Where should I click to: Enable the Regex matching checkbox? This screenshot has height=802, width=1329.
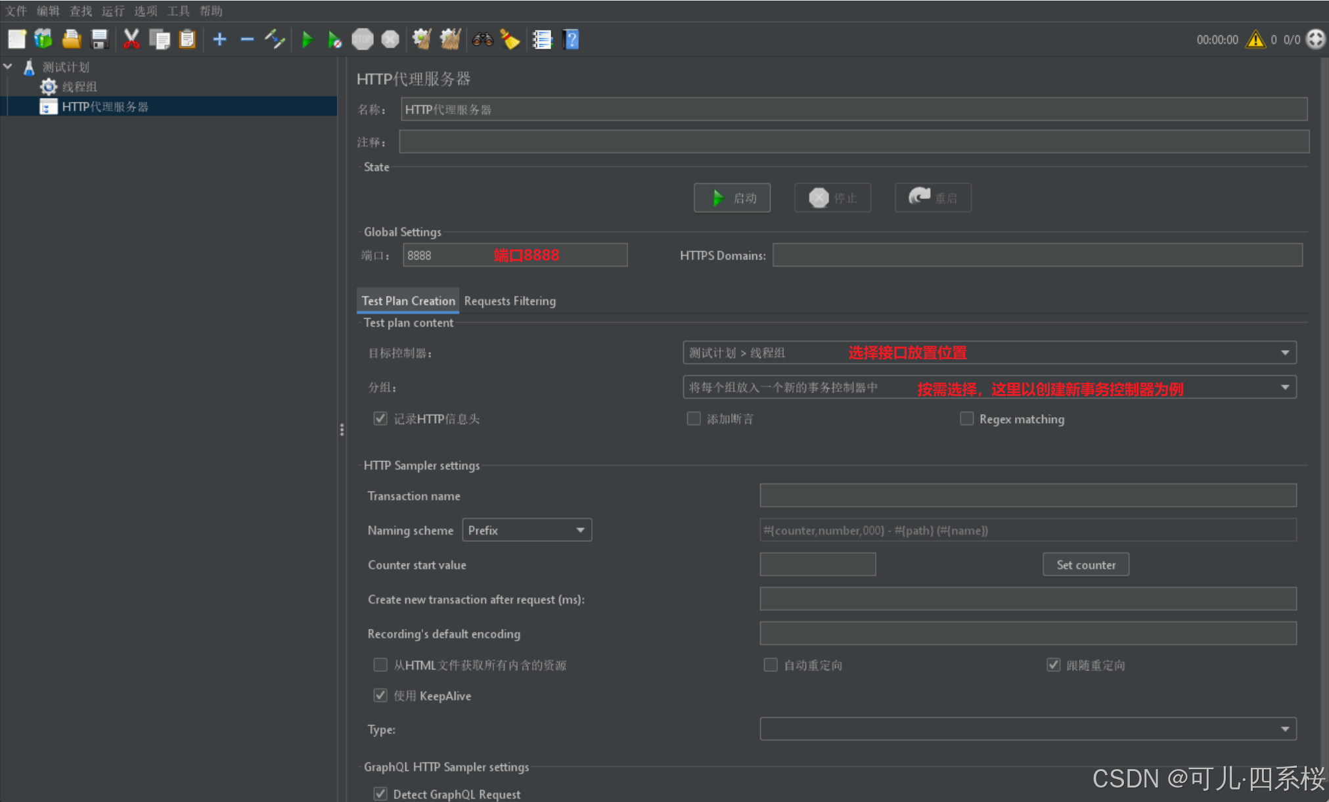(x=966, y=418)
